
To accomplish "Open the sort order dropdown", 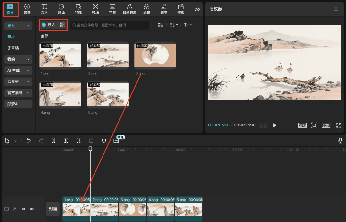I will [x=174, y=25].
